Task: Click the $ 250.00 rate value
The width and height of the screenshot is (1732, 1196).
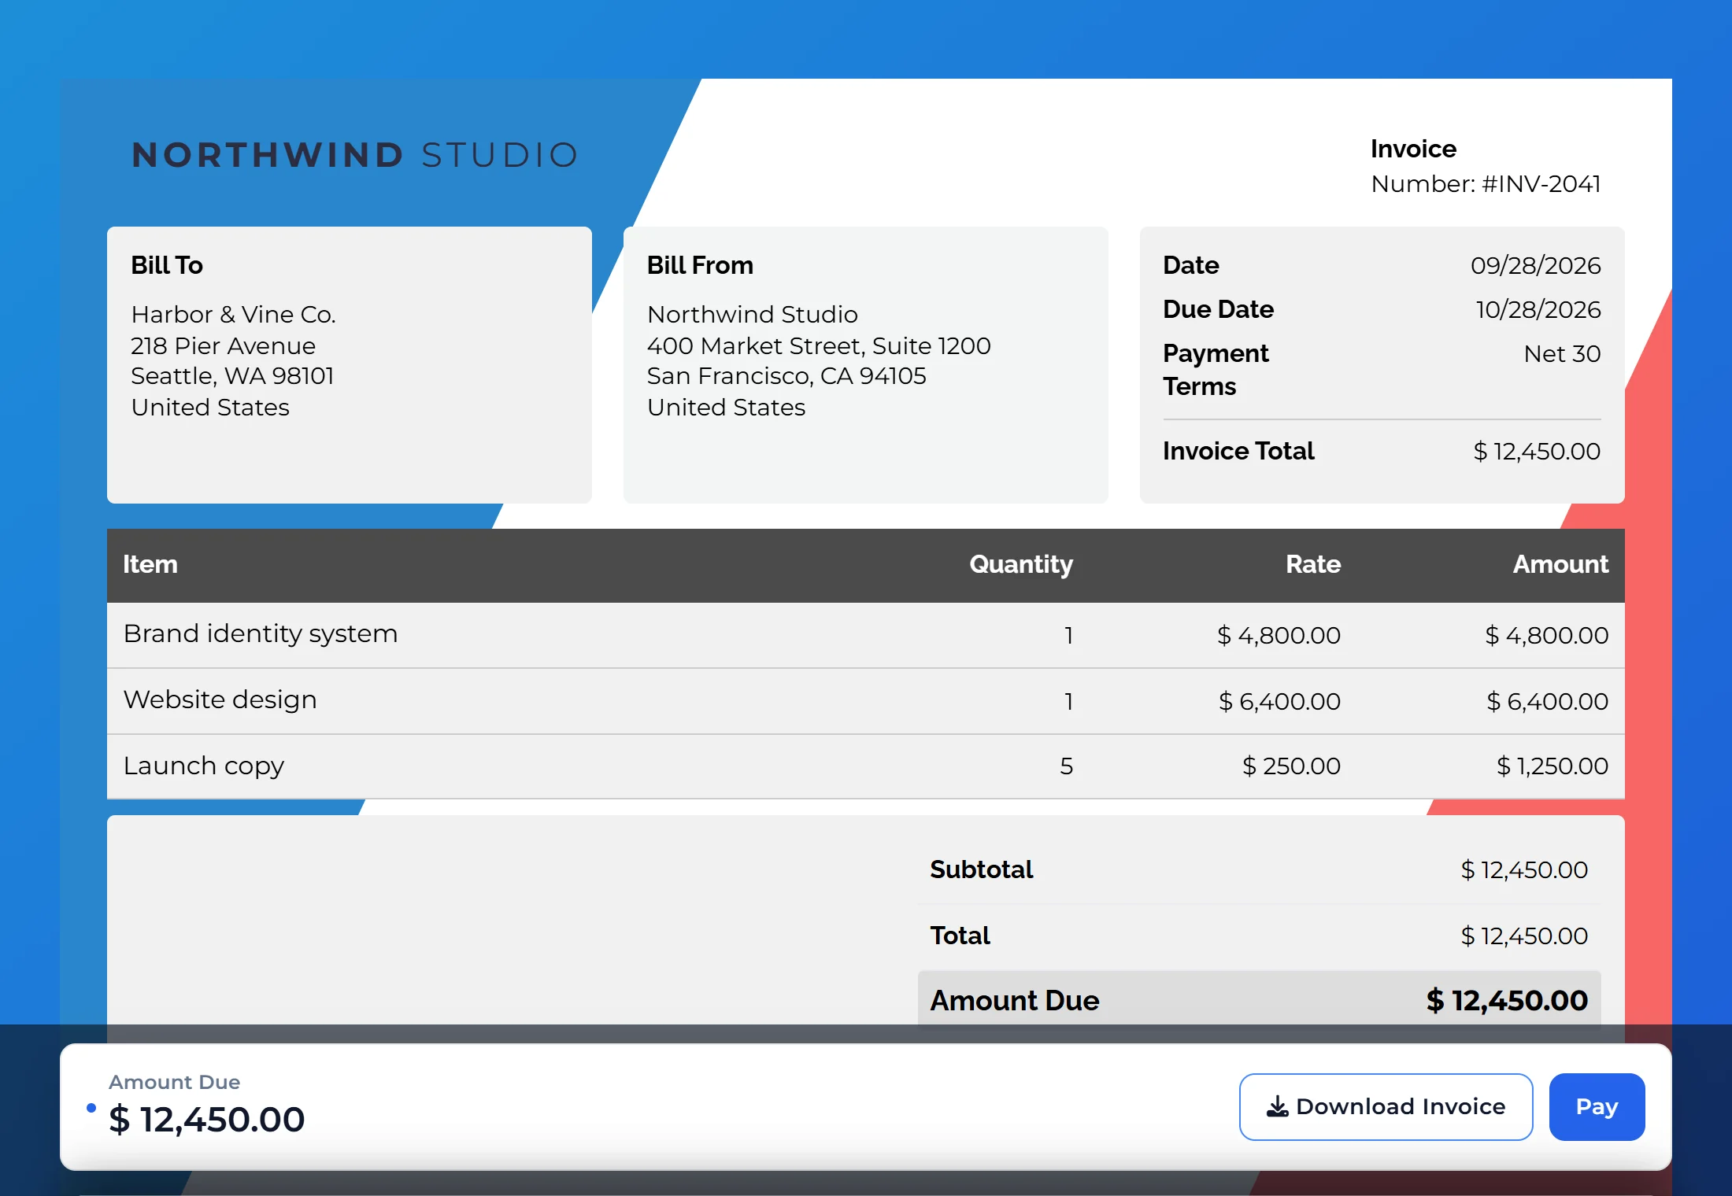Action: tap(1291, 766)
